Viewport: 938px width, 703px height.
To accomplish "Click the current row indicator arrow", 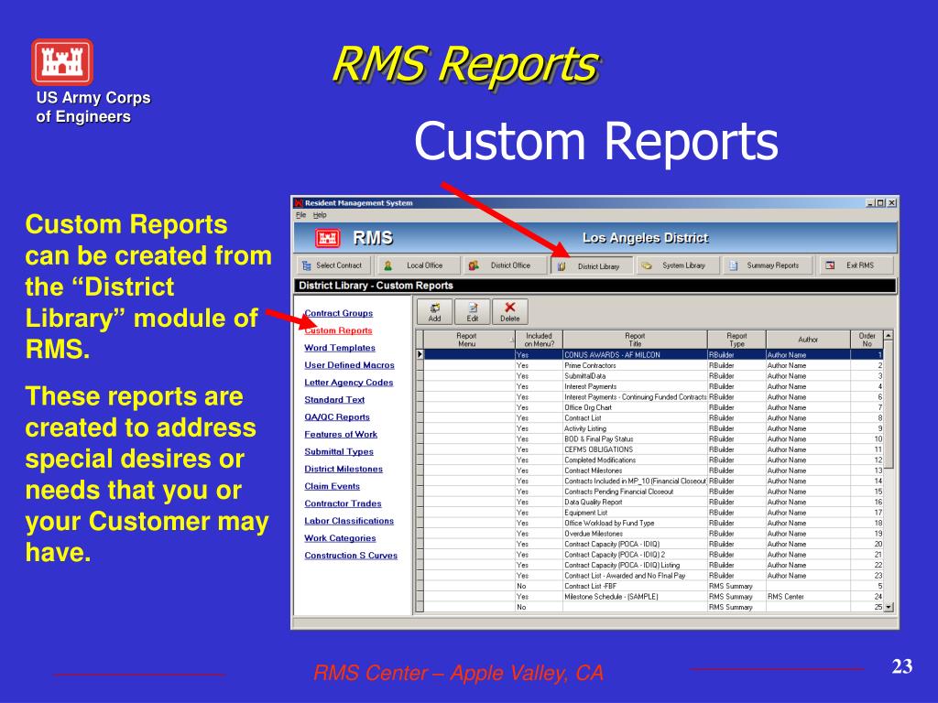I will pos(420,355).
